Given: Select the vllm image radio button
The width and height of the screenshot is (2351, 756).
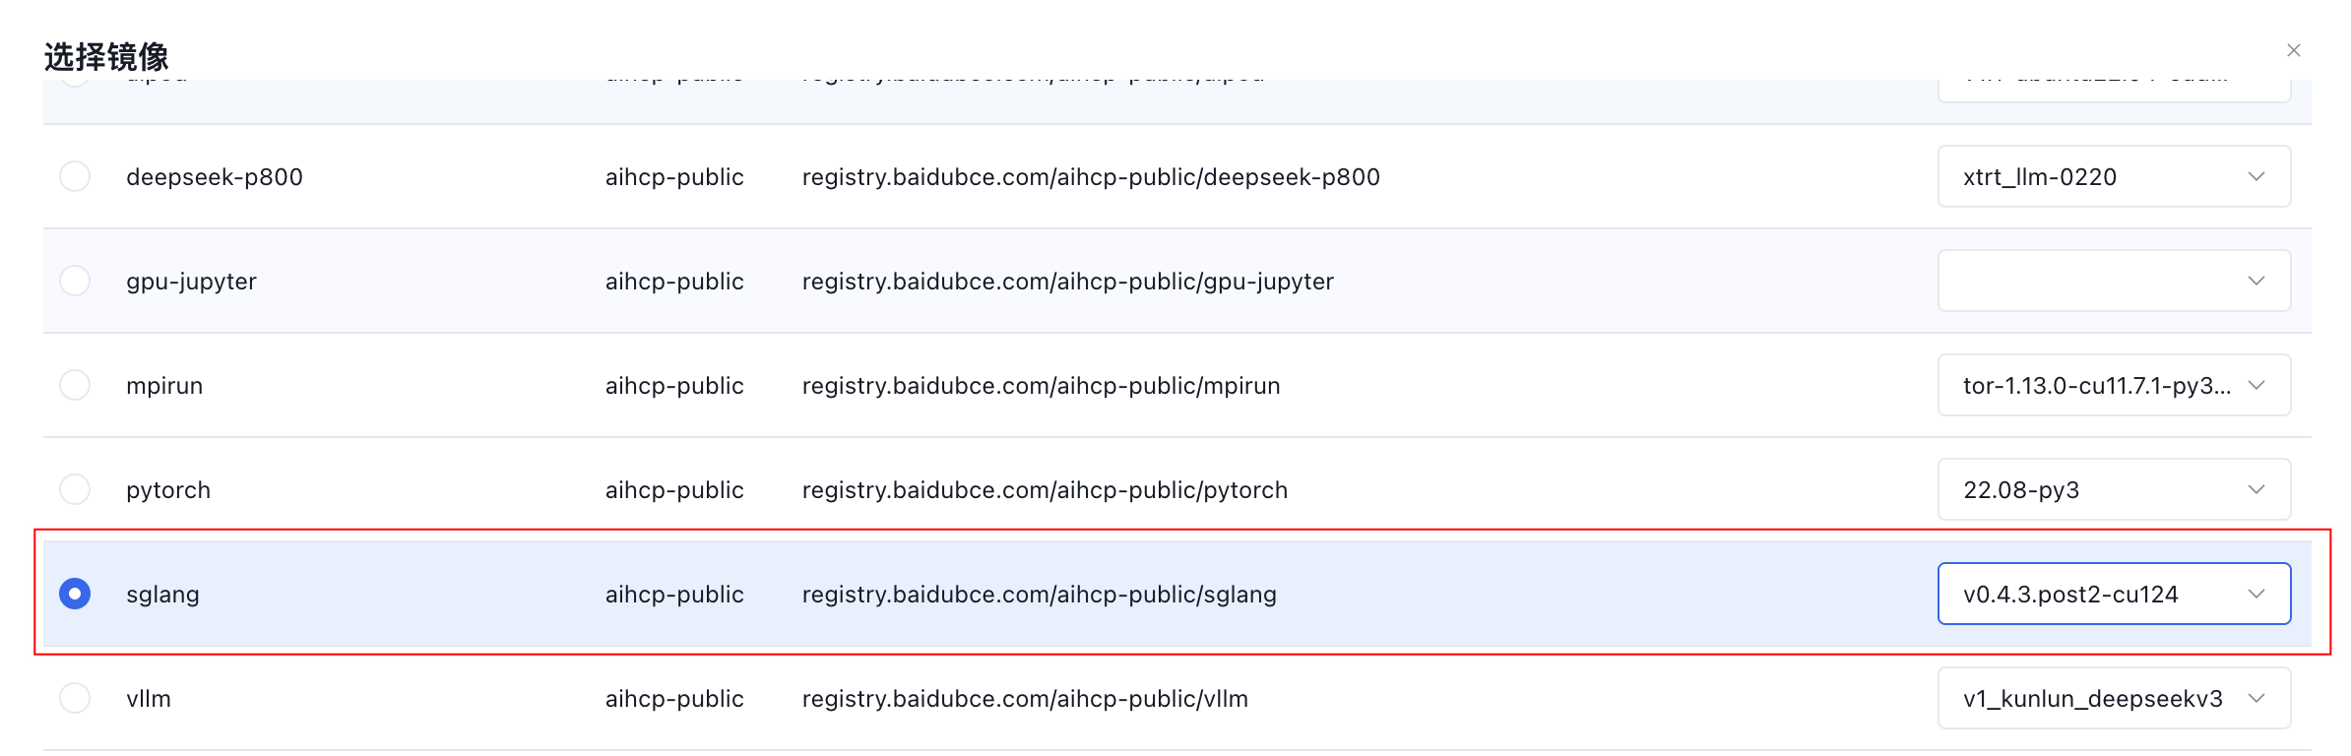Looking at the screenshot, I should coord(75,698).
